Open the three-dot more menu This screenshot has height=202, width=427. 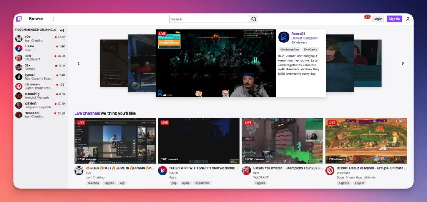(x=53, y=19)
